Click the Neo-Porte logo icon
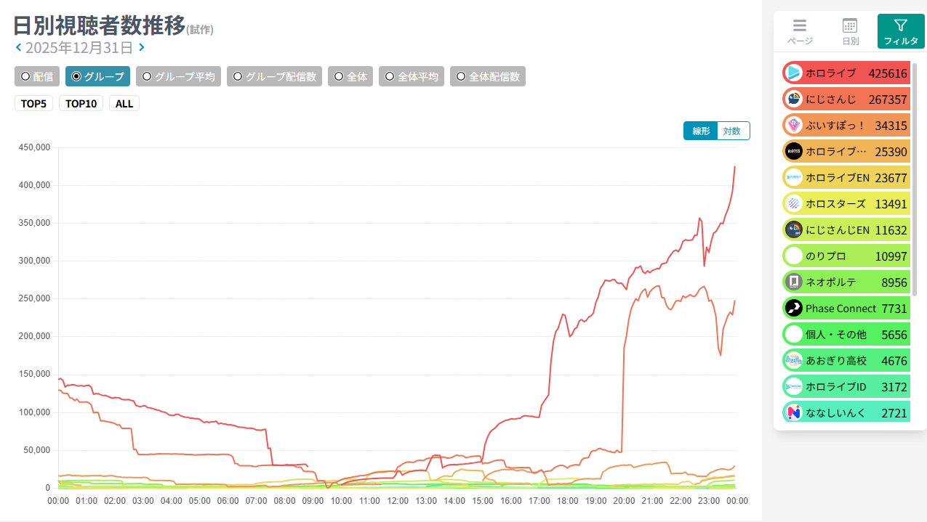The width and height of the screenshot is (927, 522). coord(793,282)
